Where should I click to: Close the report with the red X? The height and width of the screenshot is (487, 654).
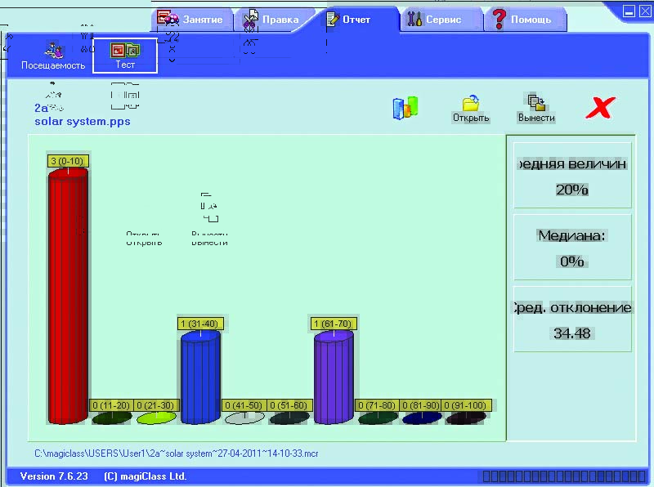[x=601, y=107]
